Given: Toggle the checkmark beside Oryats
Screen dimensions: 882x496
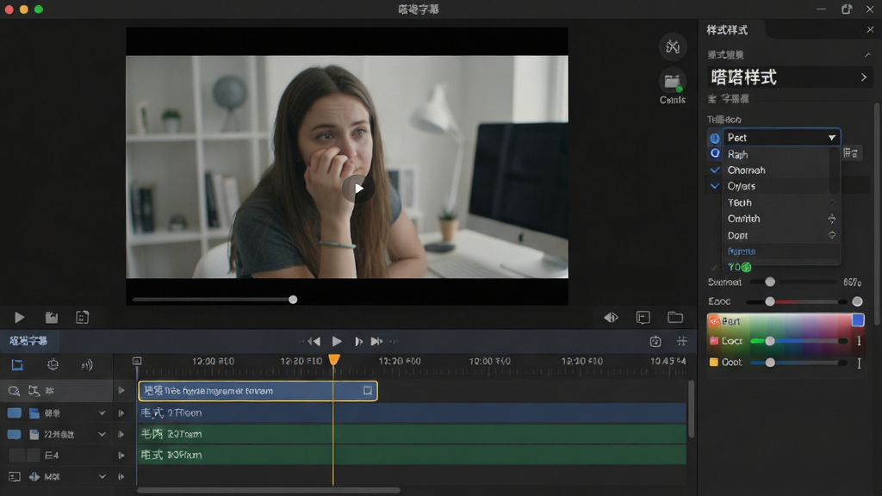Looking at the screenshot, I should [714, 186].
